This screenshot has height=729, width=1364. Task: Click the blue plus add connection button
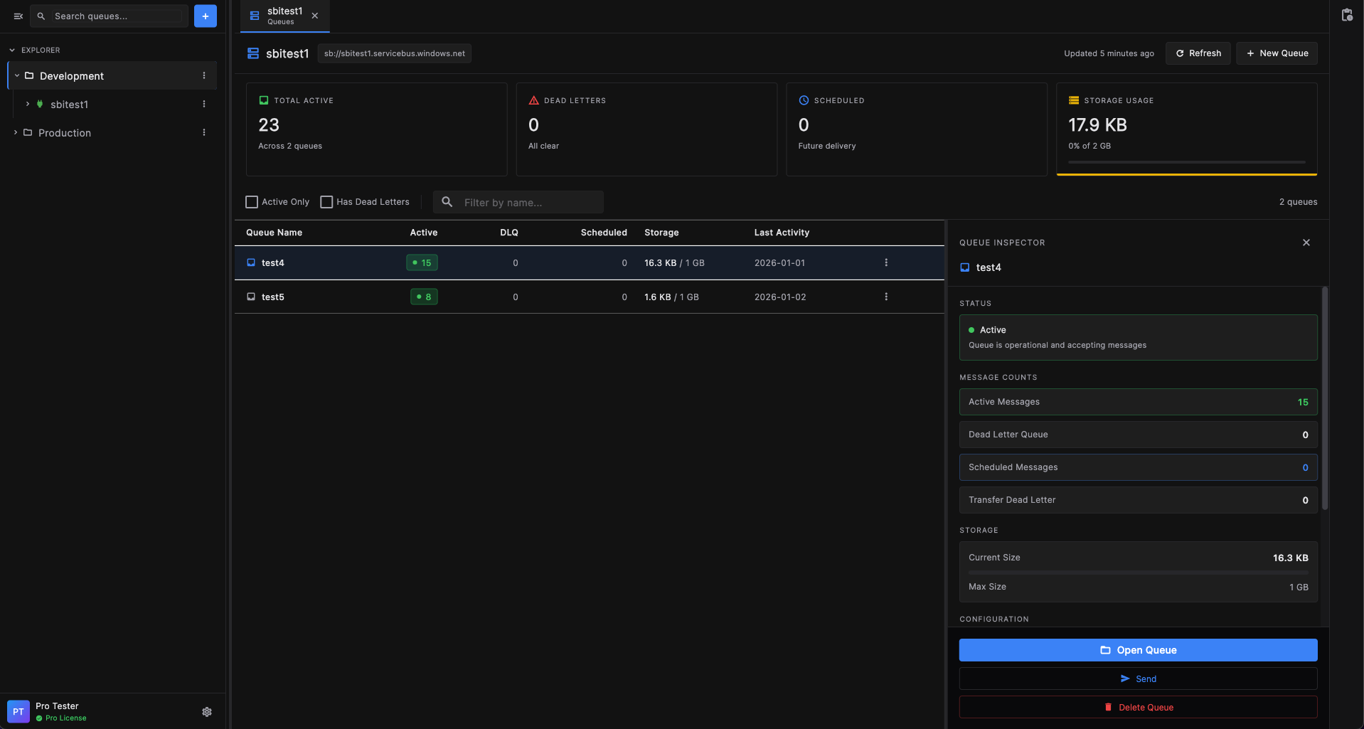point(205,16)
